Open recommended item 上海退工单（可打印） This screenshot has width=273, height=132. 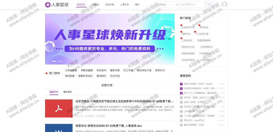194,111
